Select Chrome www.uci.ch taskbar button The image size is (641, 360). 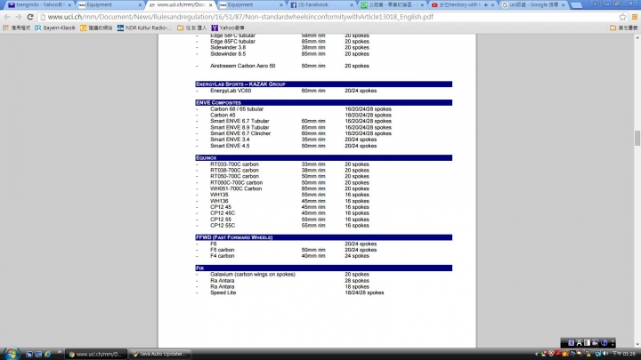[95, 354]
